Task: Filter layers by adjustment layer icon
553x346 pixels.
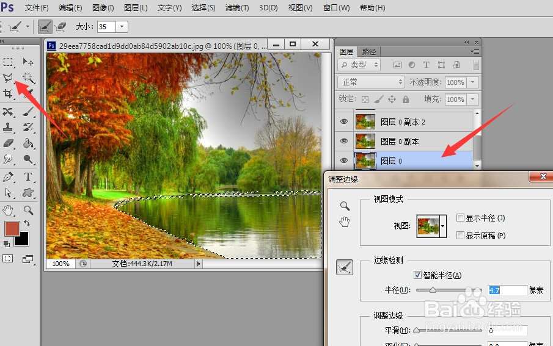Action: click(x=412, y=65)
